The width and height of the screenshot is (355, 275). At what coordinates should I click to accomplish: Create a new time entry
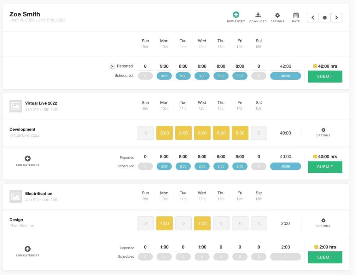[x=236, y=14]
